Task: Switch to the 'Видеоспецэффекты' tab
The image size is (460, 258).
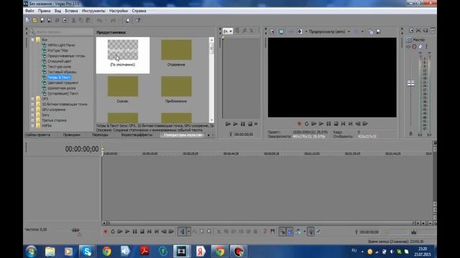Action: point(137,135)
